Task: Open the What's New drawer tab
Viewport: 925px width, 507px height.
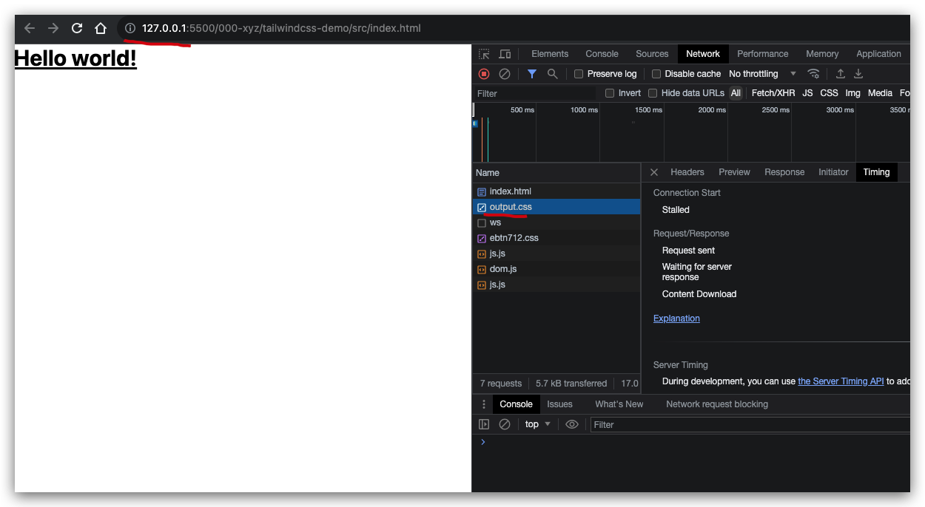Action: coord(619,404)
